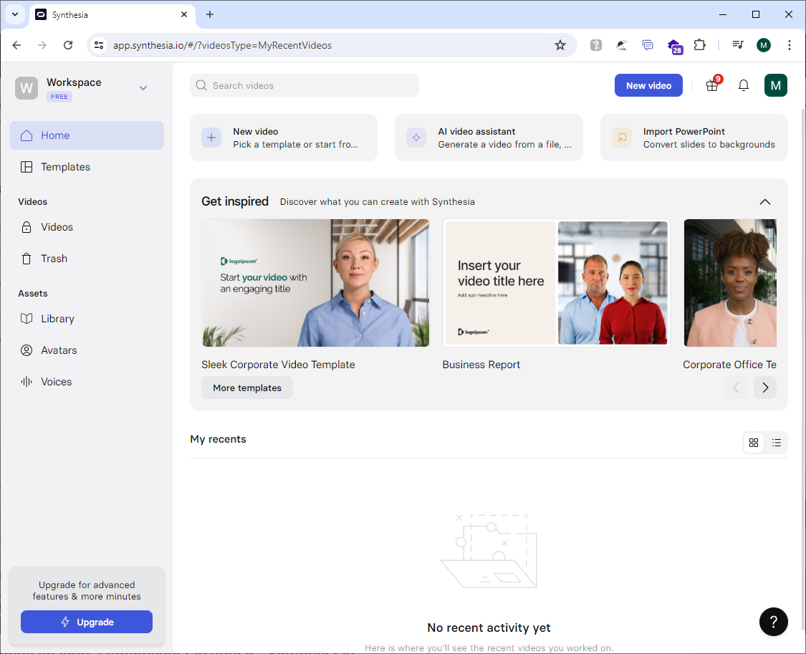
Task: Click the More templates button
Action: point(246,388)
